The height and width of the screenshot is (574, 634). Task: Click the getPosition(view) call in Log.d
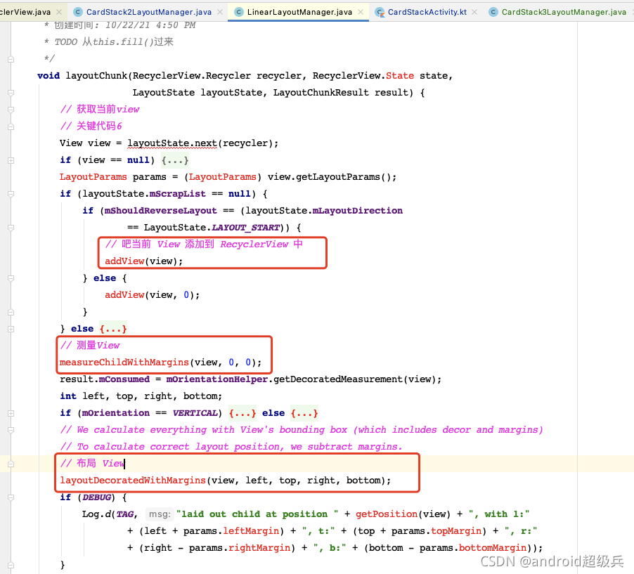403,514
